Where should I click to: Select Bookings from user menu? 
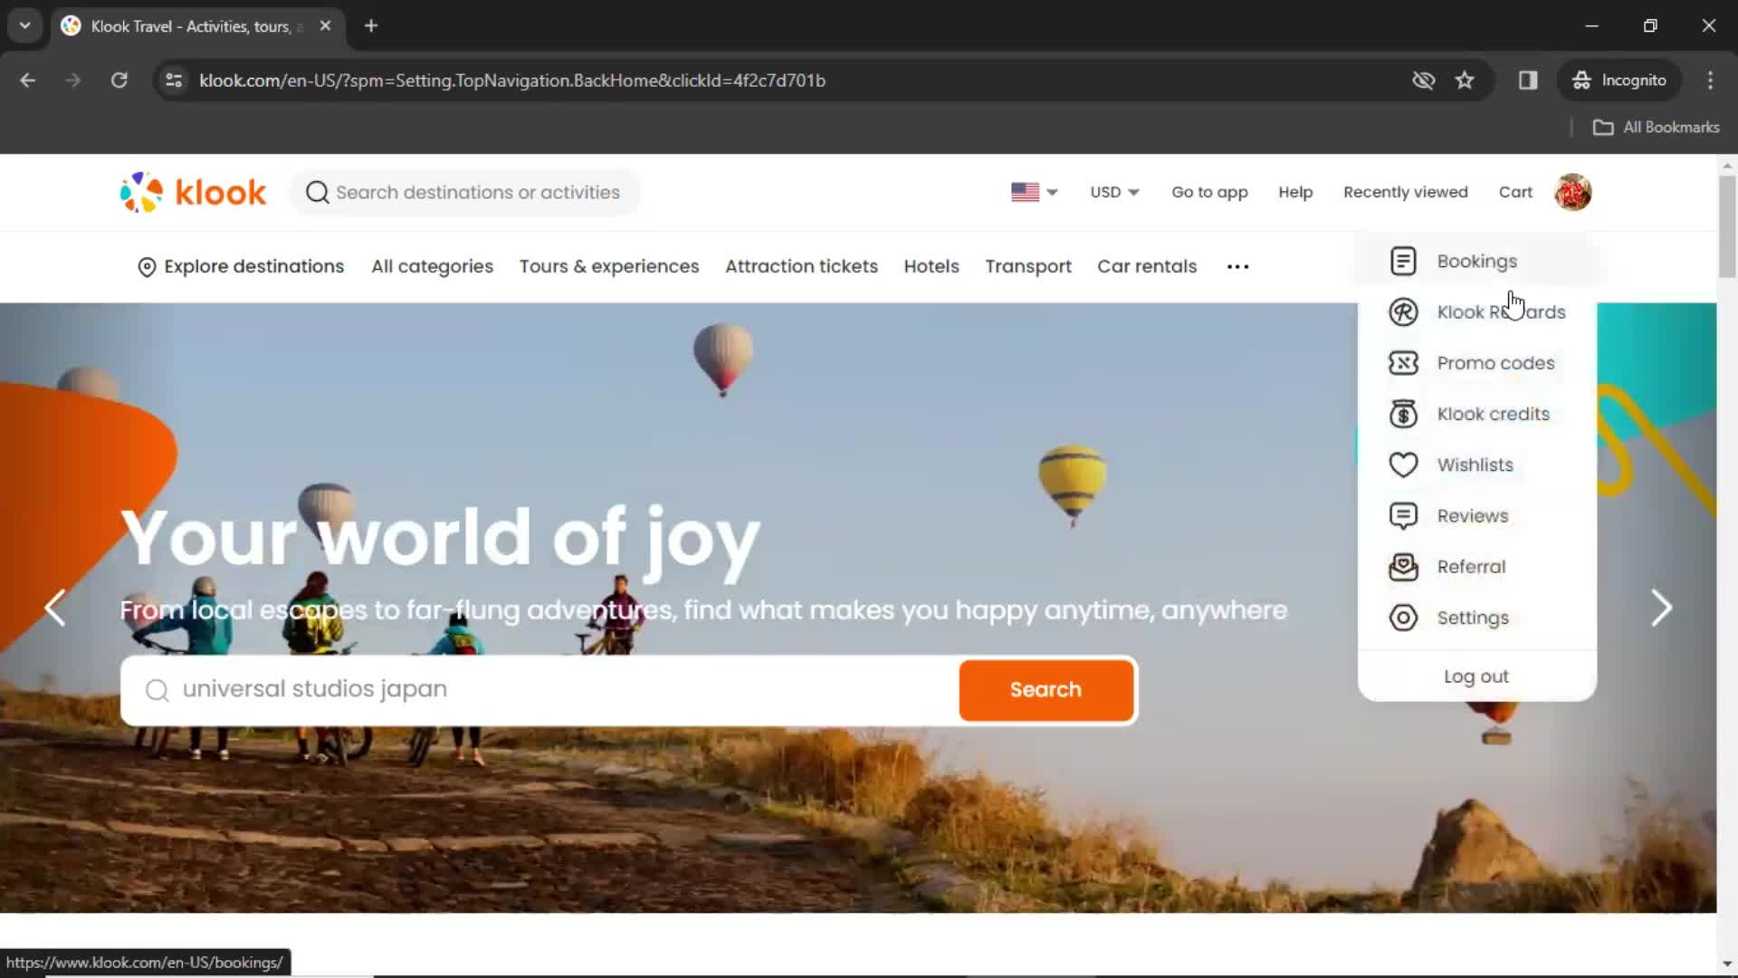pos(1478,260)
